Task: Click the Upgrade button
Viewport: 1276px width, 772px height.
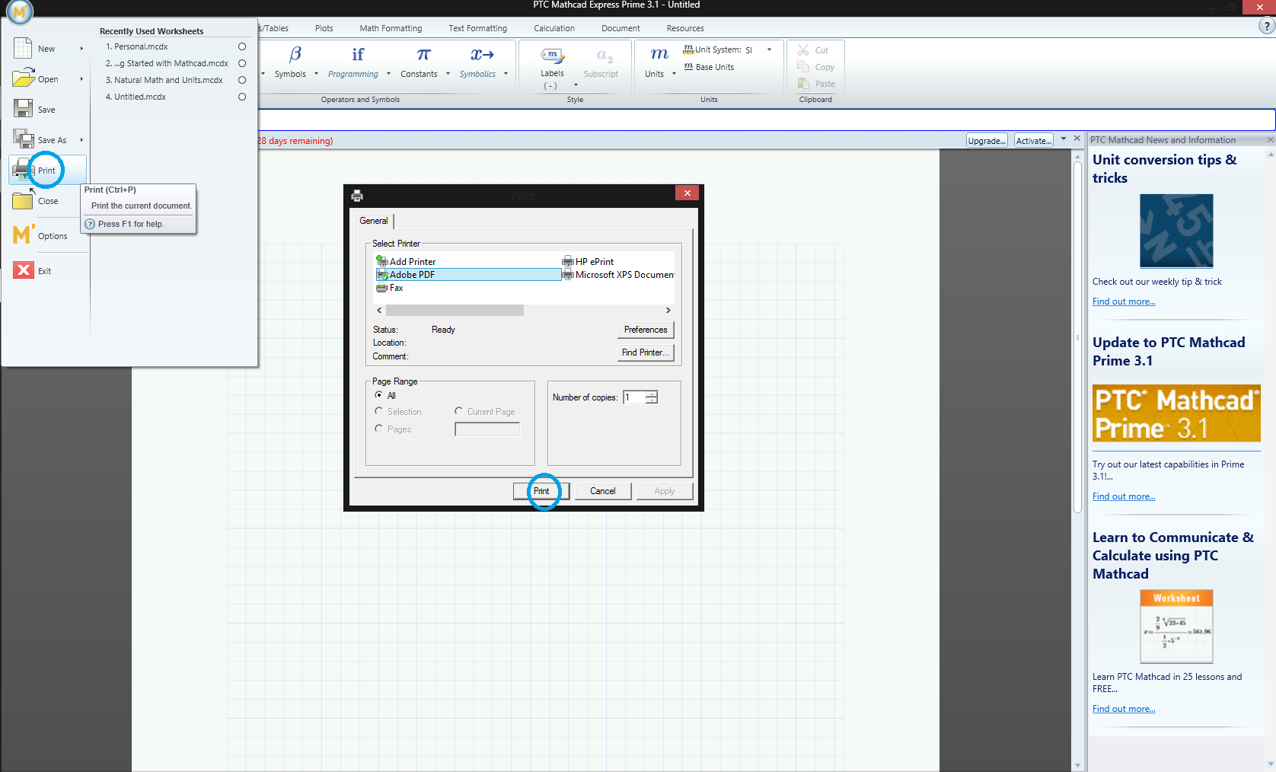Action: coord(987,141)
